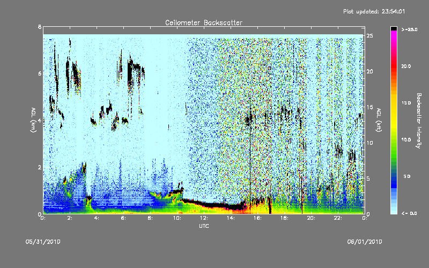Screen dimensions: 429x268
Task: Click the black cloud patch near 15.5 UTC, 4 km
Action: pos(249,120)
